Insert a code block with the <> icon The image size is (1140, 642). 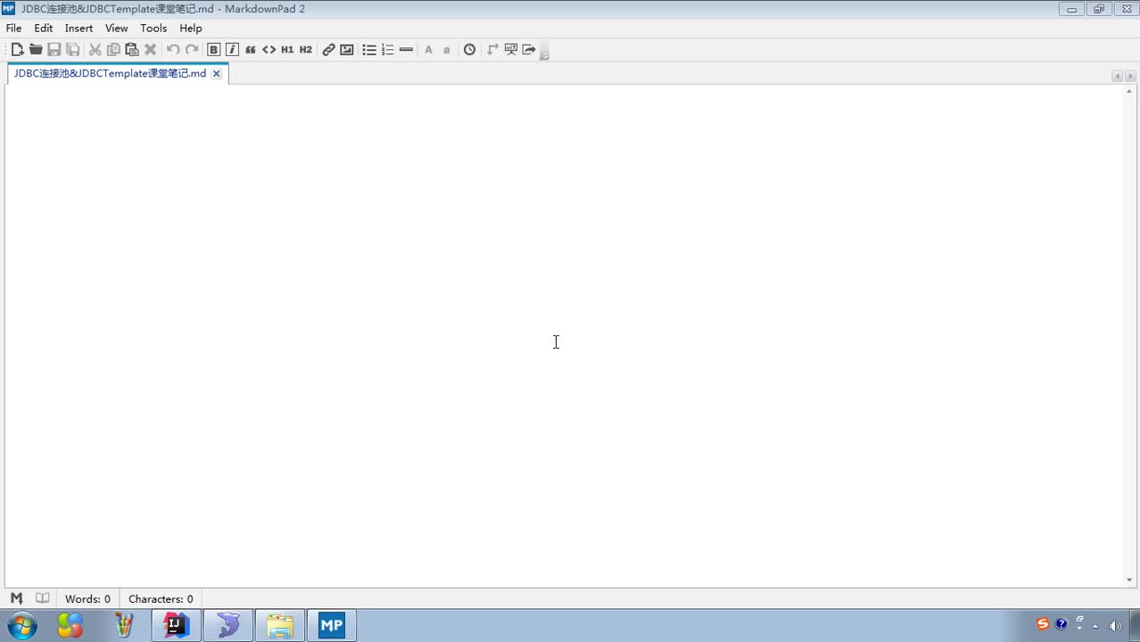[268, 50]
